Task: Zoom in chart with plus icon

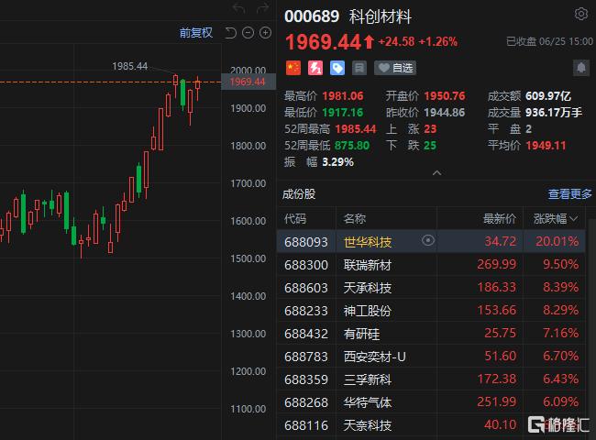Action: click(265, 33)
